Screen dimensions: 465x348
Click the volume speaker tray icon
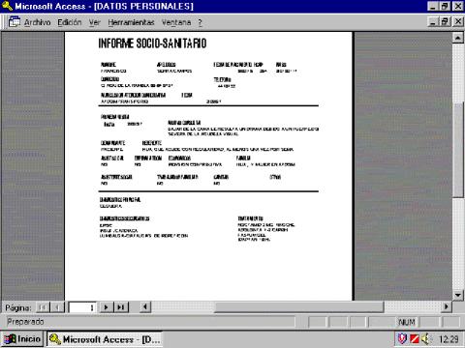pyautogui.click(x=426, y=339)
